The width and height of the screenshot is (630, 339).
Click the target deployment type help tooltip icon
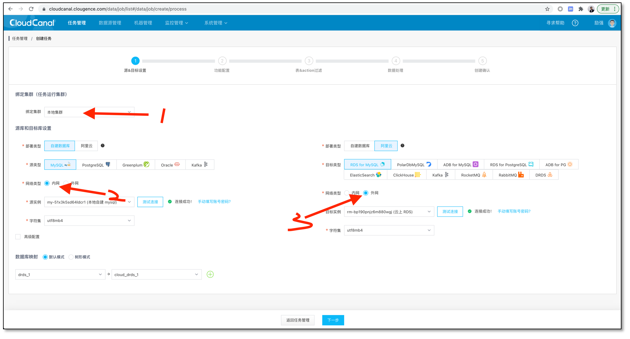coord(402,146)
